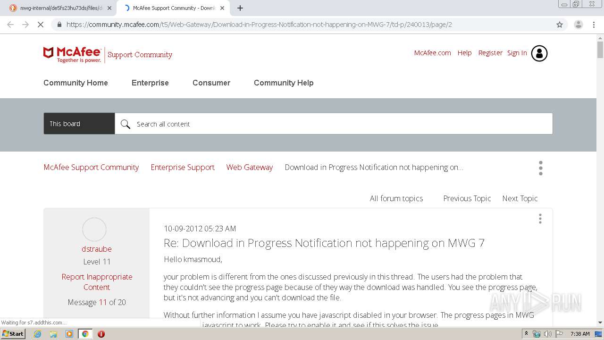604x340 pixels.
Task: Go to Web Gateway breadcrumb
Action: pyautogui.click(x=250, y=167)
